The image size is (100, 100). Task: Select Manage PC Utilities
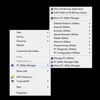coord(71,58)
